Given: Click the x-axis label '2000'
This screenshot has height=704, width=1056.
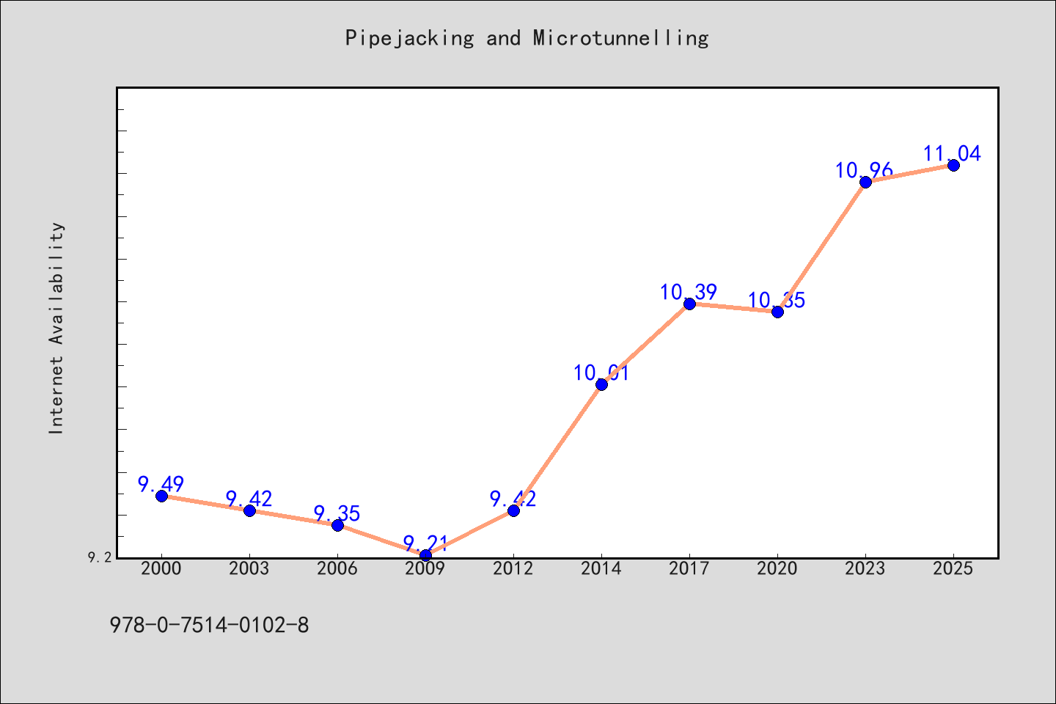Looking at the screenshot, I should click(x=161, y=569).
